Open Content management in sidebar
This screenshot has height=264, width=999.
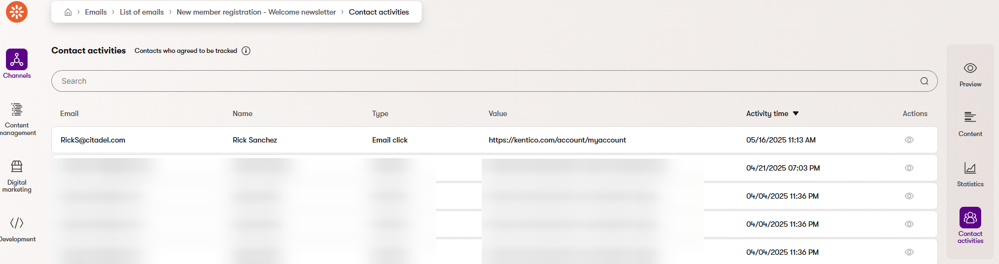click(17, 110)
